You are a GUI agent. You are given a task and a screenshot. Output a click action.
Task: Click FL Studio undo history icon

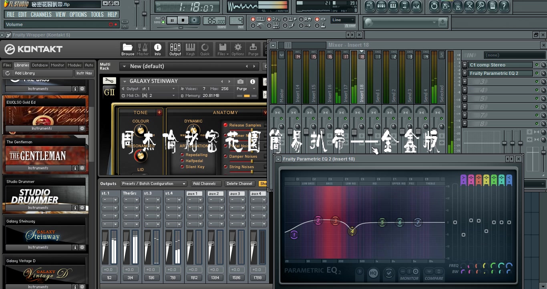(x=434, y=6)
